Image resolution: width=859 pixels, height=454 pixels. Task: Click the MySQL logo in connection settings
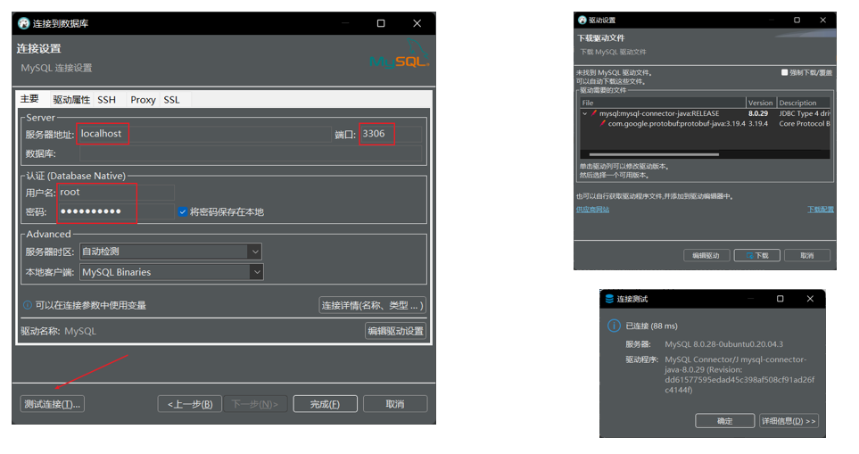coord(400,54)
